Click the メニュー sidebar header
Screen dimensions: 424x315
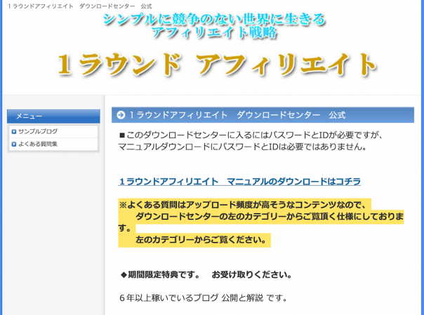click(53, 116)
